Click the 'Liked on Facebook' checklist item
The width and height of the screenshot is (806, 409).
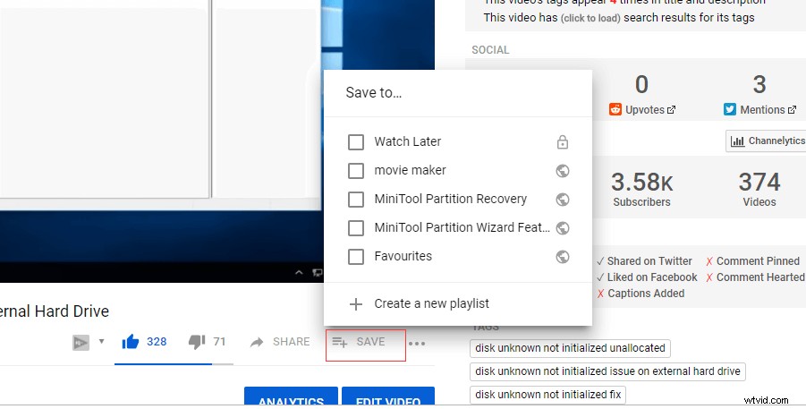pos(647,277)
